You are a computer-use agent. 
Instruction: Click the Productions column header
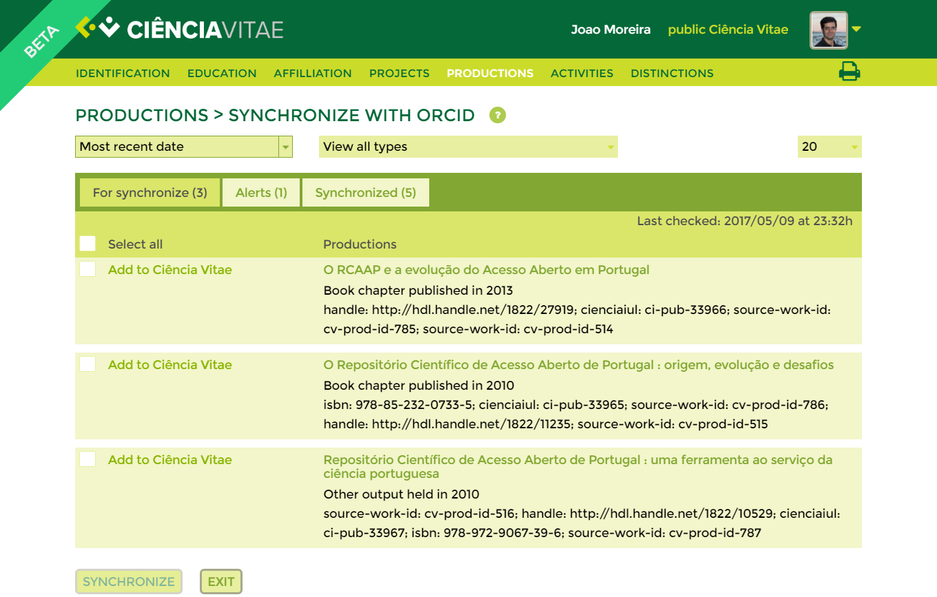coord(360,244)
